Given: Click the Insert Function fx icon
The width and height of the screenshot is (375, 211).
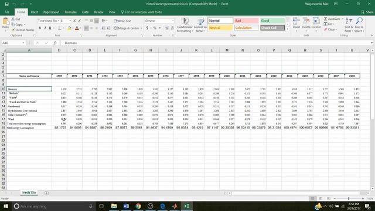Looking at the screenshot, I should click(x=55, y=43).
